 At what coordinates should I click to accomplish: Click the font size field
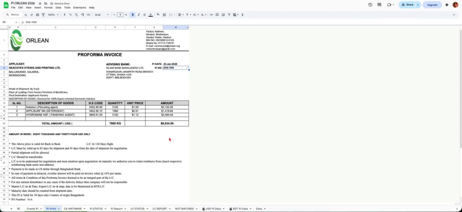tap(120, 15)
